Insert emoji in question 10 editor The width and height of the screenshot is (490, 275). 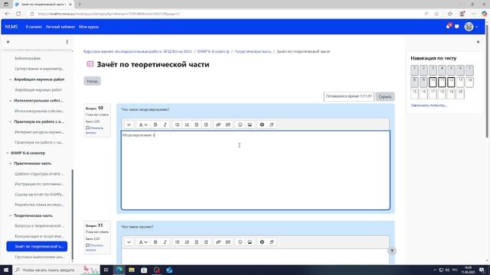[x=240, y=125]
